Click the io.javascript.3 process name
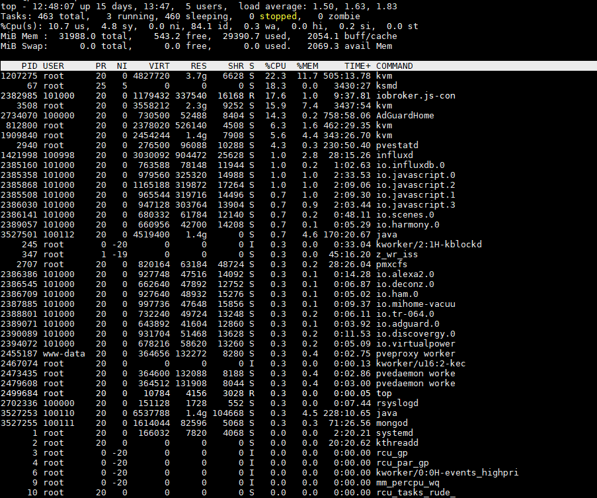This screenshot has height=498, width=597. 415,204
